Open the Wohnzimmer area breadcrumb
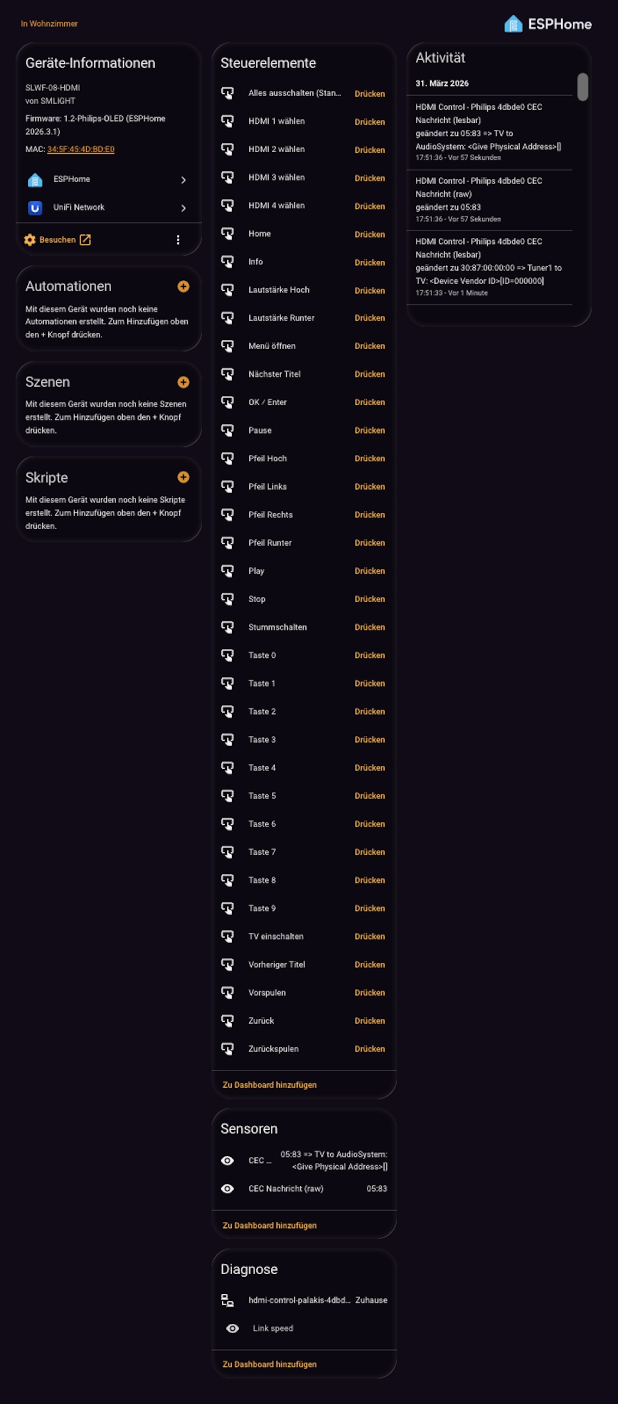This screenshot has height=1404, width=618. click(49, 23)
